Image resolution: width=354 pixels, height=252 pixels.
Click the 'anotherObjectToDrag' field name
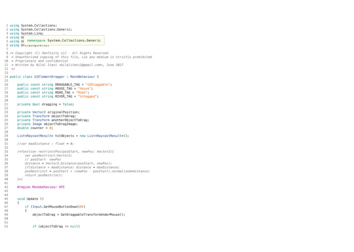click(69, 120)
